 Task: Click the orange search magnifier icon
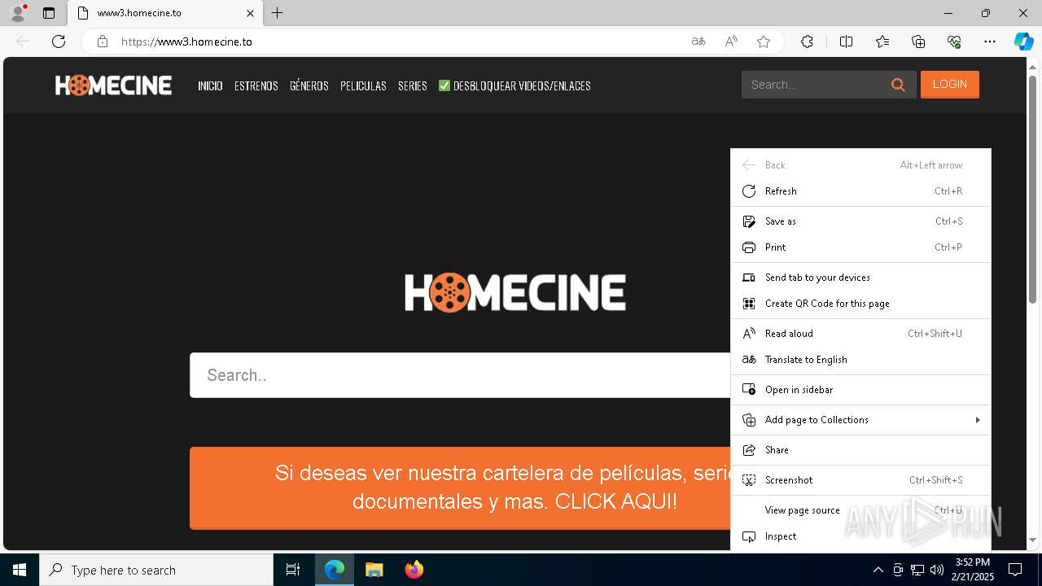coord(898,85)
